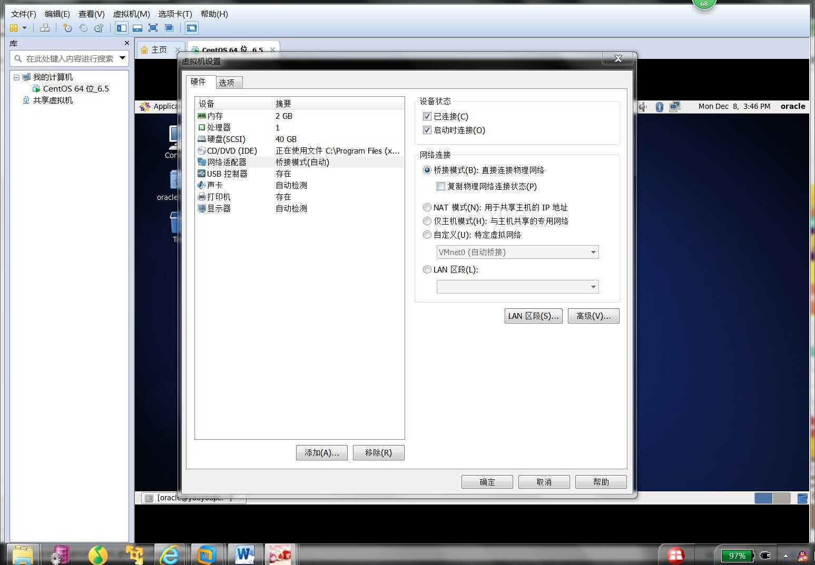The height and width of the screenshot is (565, 815).
Task: Select the 打印机 device row
Action: (299, 197)
